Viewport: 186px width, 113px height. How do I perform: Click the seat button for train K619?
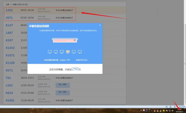point(63,93)
